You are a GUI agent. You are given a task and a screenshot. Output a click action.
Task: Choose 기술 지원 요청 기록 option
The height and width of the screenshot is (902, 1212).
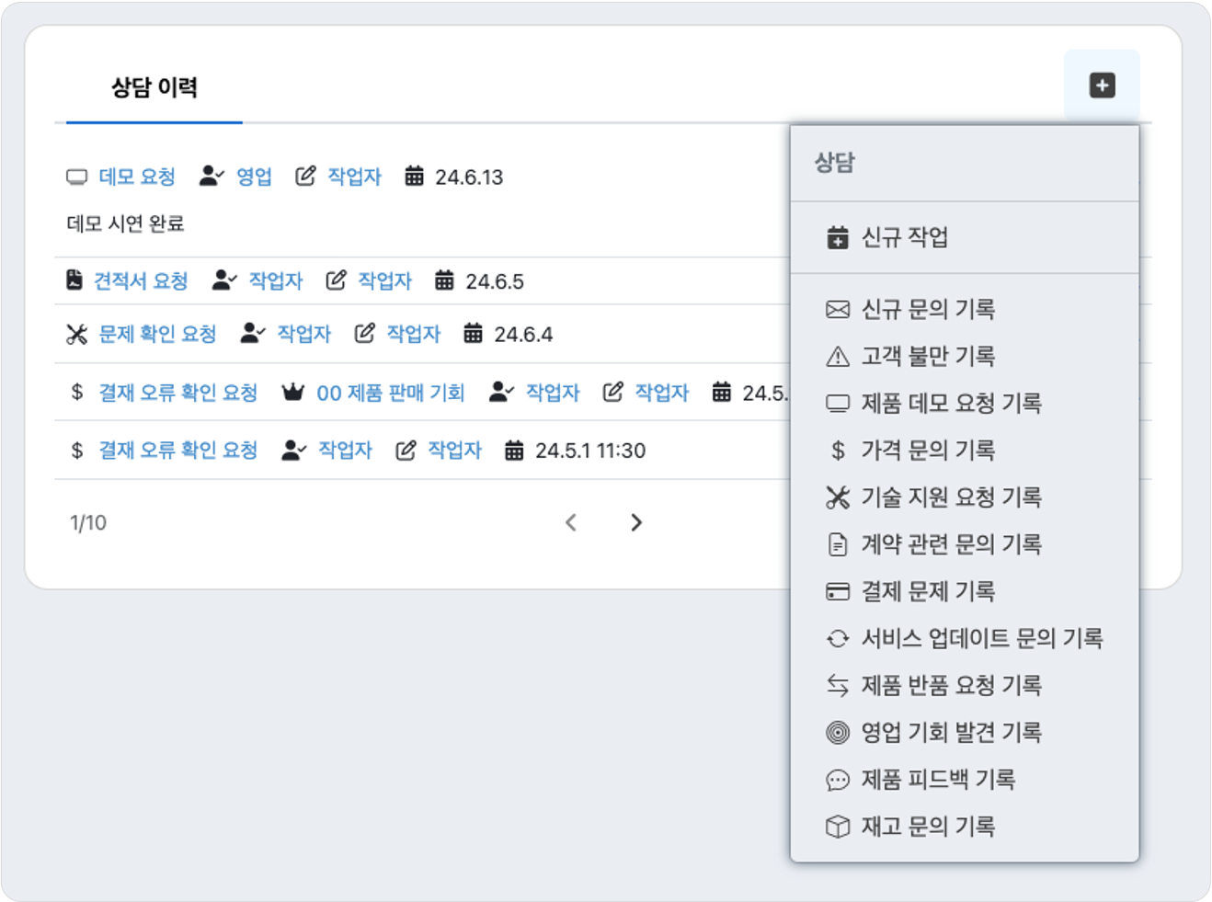[x=965, y=497]
